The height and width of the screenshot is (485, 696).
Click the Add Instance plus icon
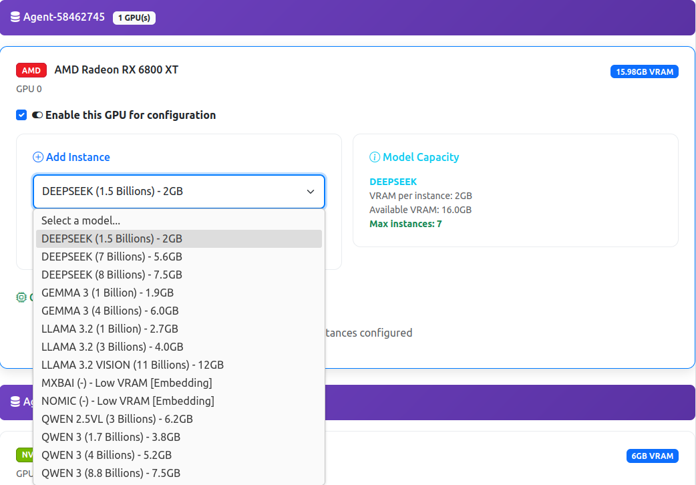tap(38, 158)
